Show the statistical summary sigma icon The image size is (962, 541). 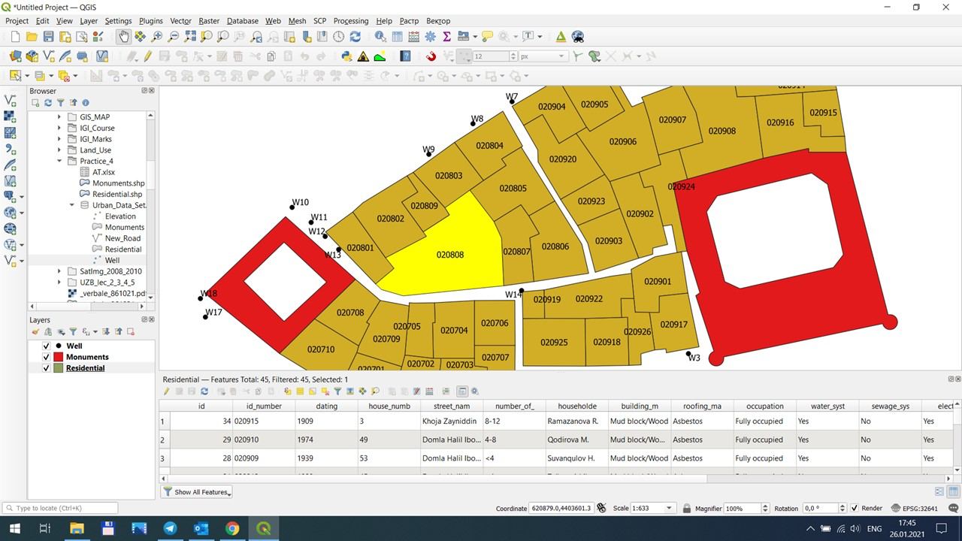[446, 36]
